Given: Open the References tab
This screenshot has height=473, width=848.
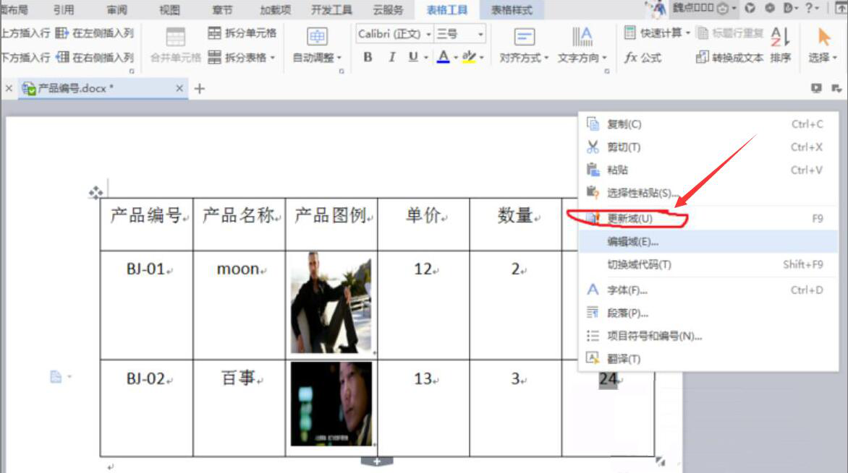Looking at the screenshot, I should click(x=63, y=9).
